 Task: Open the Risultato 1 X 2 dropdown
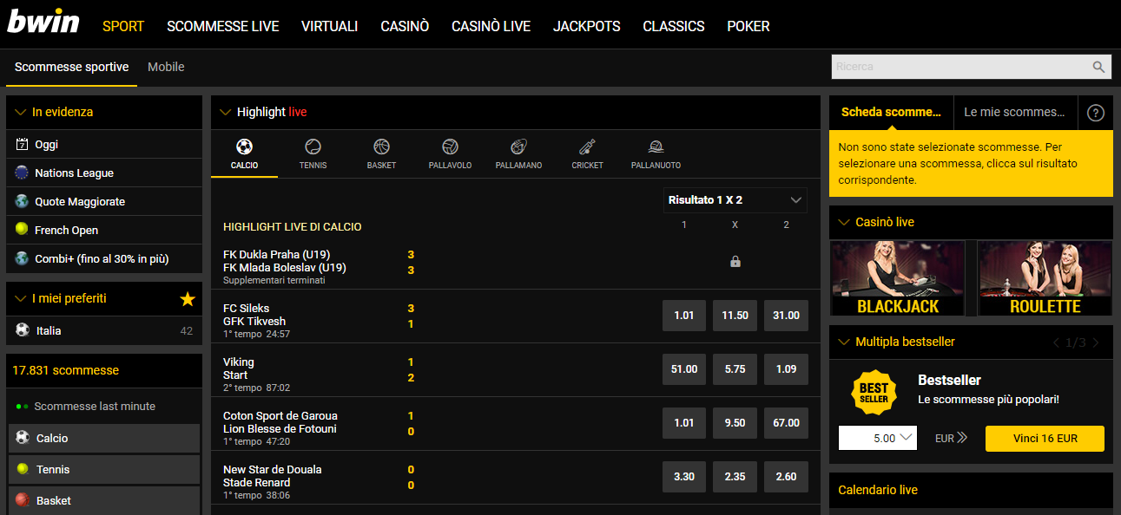pos(735,200)
